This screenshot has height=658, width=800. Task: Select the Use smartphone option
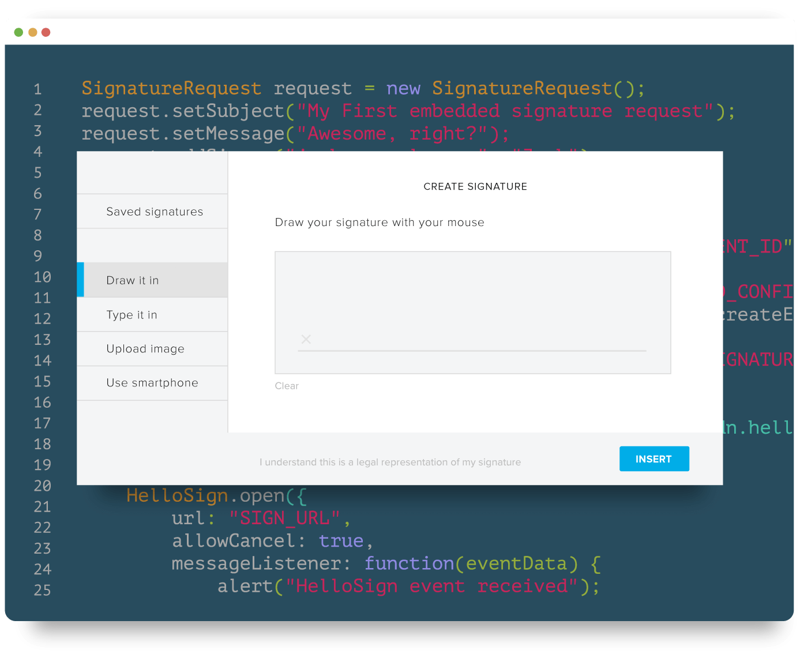coord(152,383)
